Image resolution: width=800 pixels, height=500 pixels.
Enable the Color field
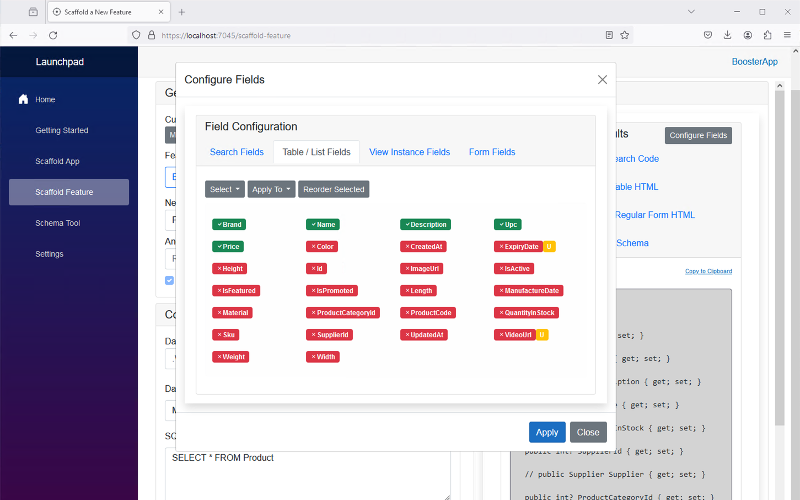click(322, 247)
